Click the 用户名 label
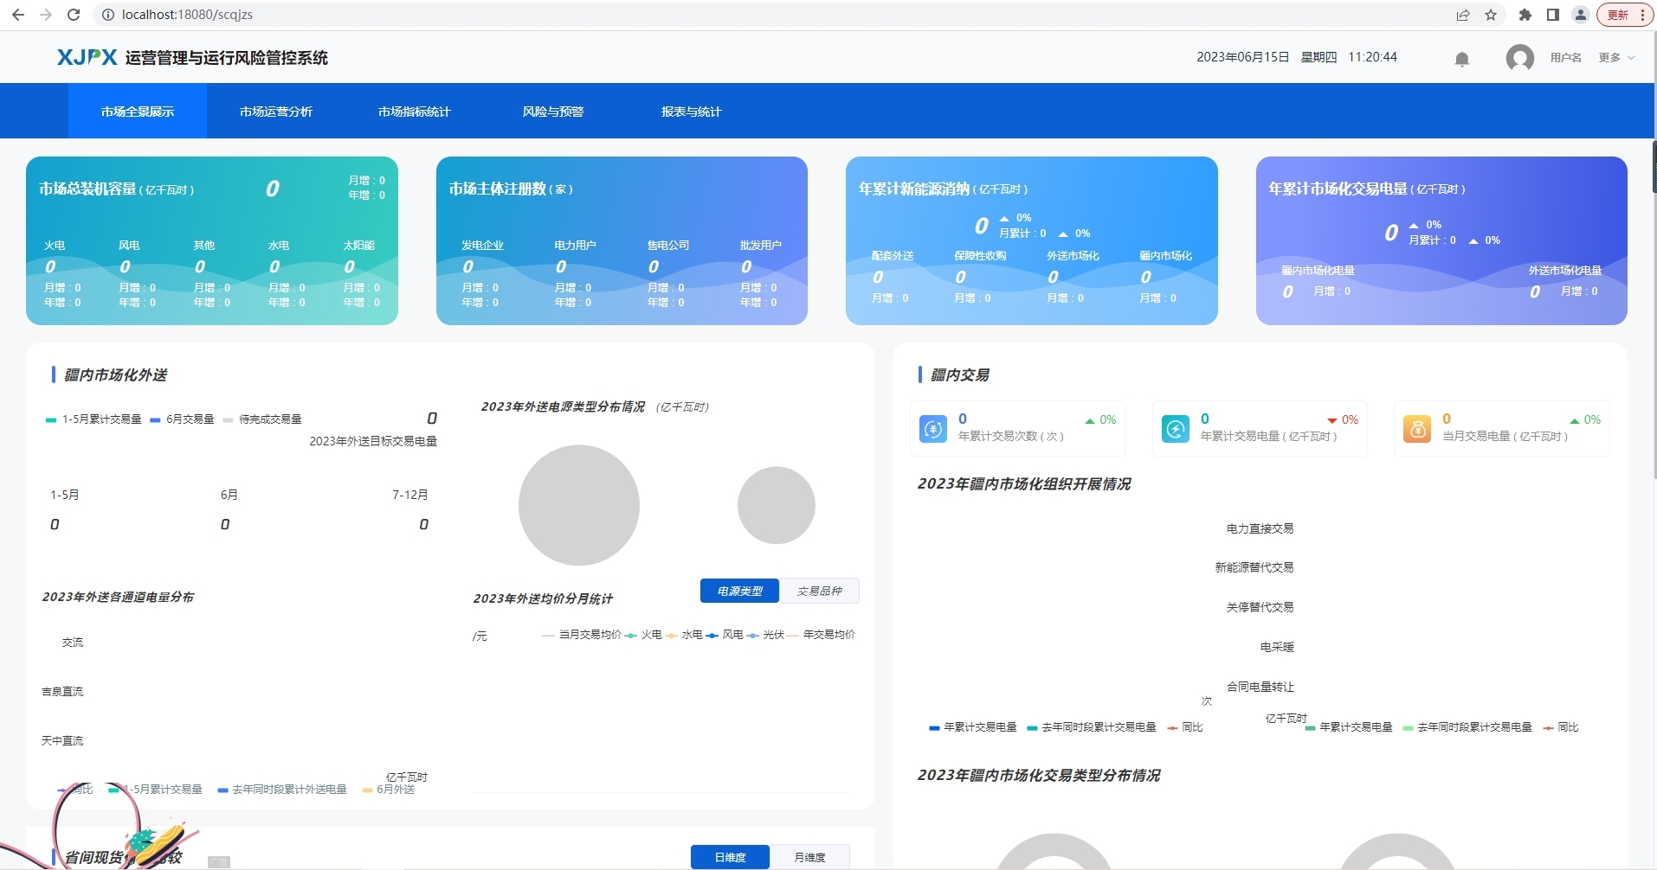Viewport: 1657px width, 870px height. tap(1565, 58)
